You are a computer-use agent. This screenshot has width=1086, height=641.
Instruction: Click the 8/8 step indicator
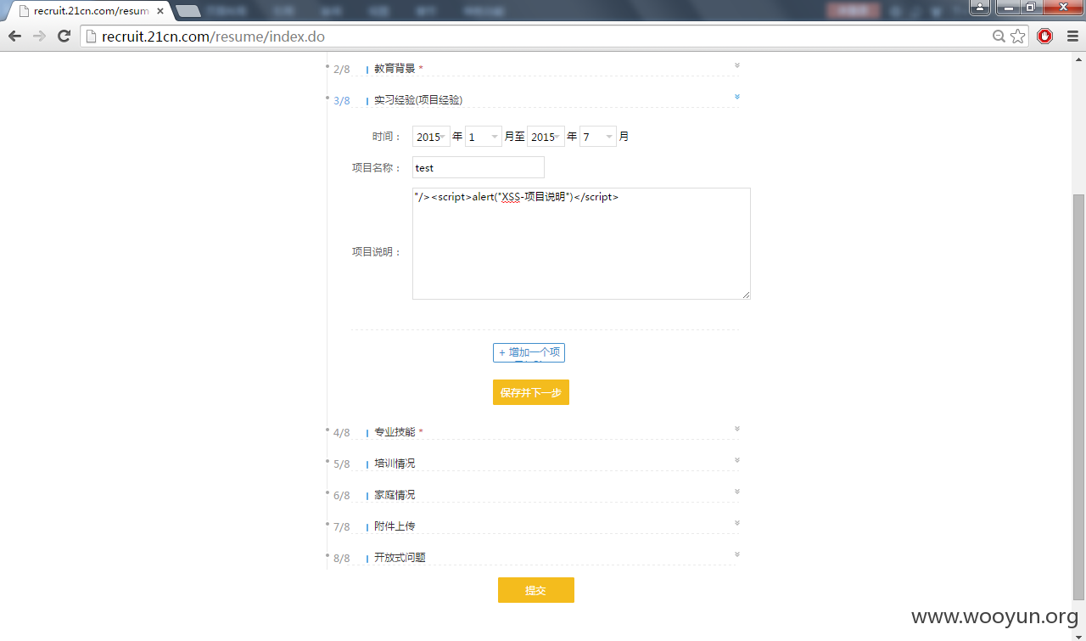pyautogui.click(x=342, y=559)
